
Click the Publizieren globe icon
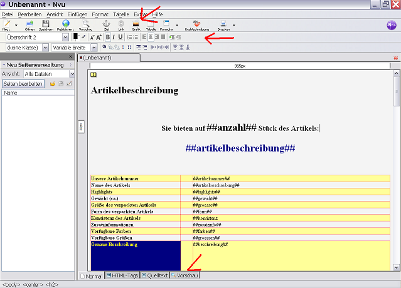66,24
